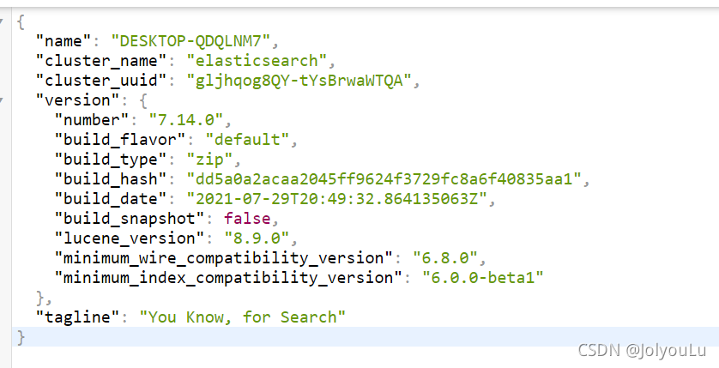Image resolution: width=719 pixels, height=368 pixels.
Task: Click the "build_date" key
Action: 112,199
